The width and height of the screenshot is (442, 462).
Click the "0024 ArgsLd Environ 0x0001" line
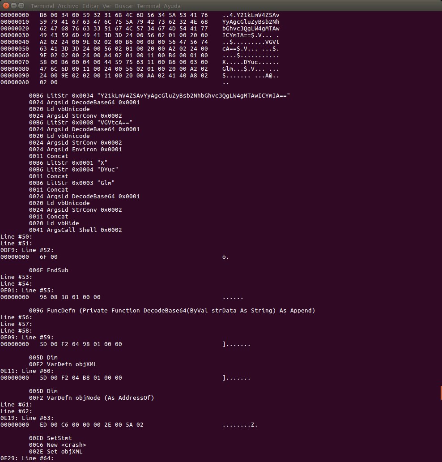coord(76,149)
